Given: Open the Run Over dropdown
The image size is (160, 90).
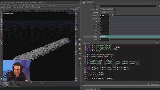Looking at the screenshot, I should (108, 12).
